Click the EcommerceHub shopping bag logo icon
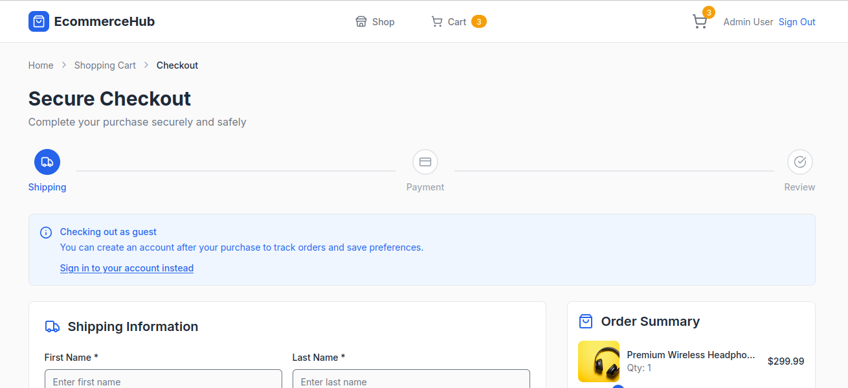 coord(39,21)
